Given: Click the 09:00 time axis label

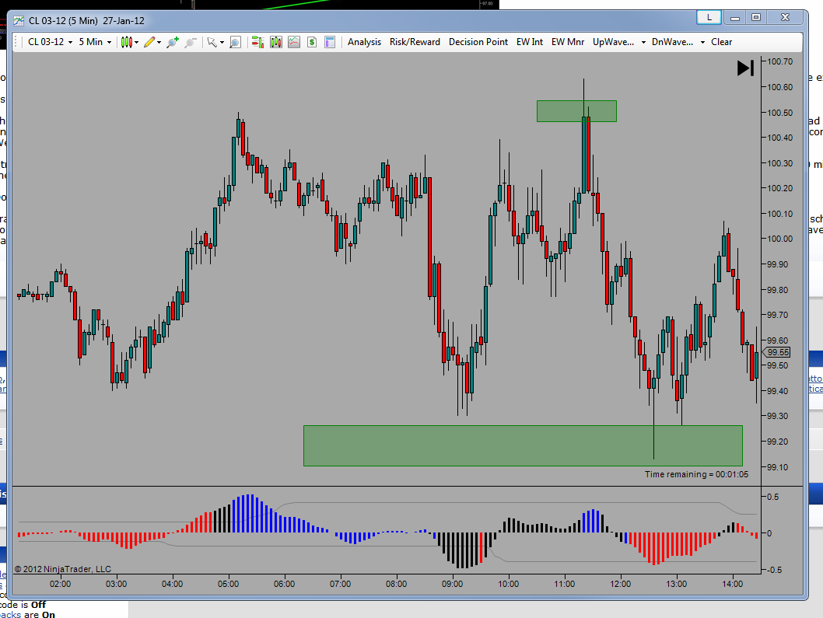Looking at the screenshot, I should (x=452, y=584).
